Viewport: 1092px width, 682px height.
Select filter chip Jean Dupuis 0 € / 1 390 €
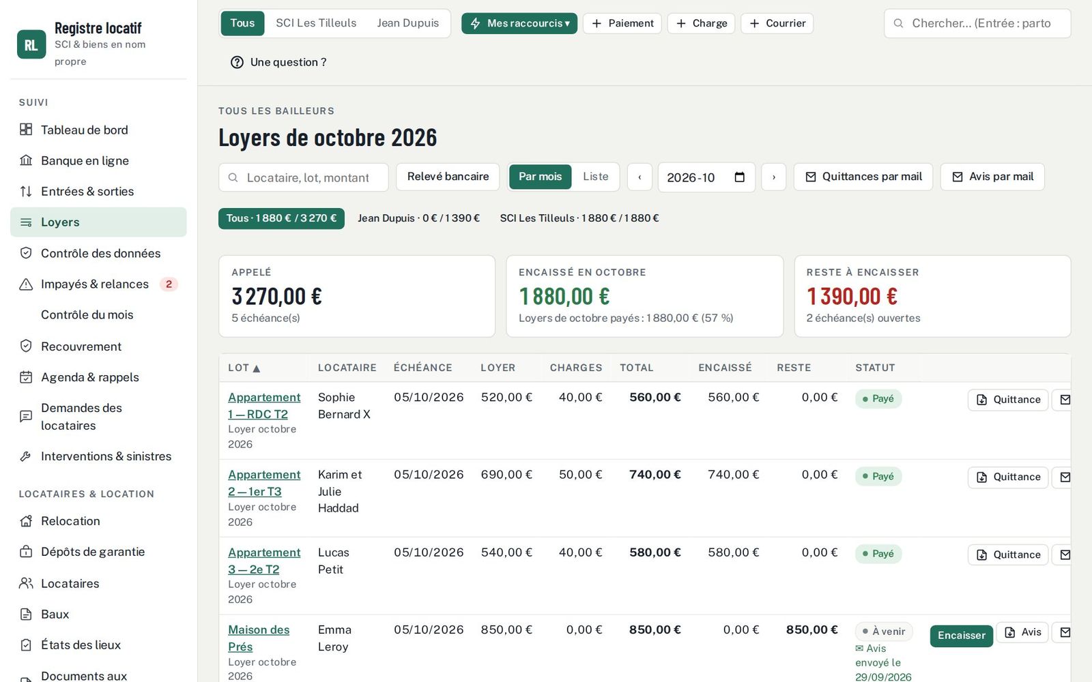418,218
